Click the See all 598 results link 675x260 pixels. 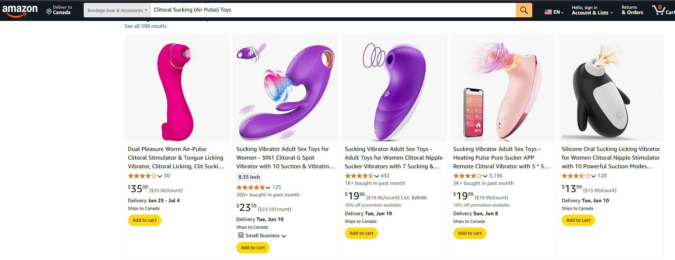pos(145,26)
